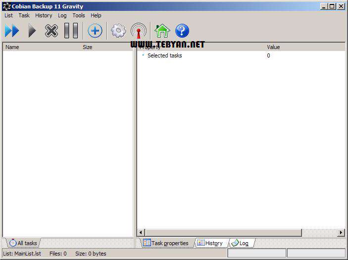Viewport: 348px width, 260px height.
Task: Close the Cobian Backup window
Action: pos(341,6)
